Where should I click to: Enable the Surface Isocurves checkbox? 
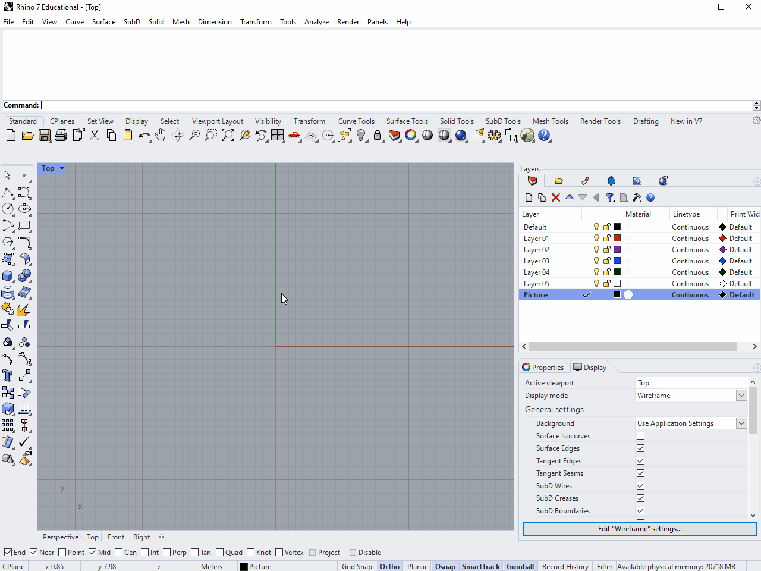coord(640,436)
